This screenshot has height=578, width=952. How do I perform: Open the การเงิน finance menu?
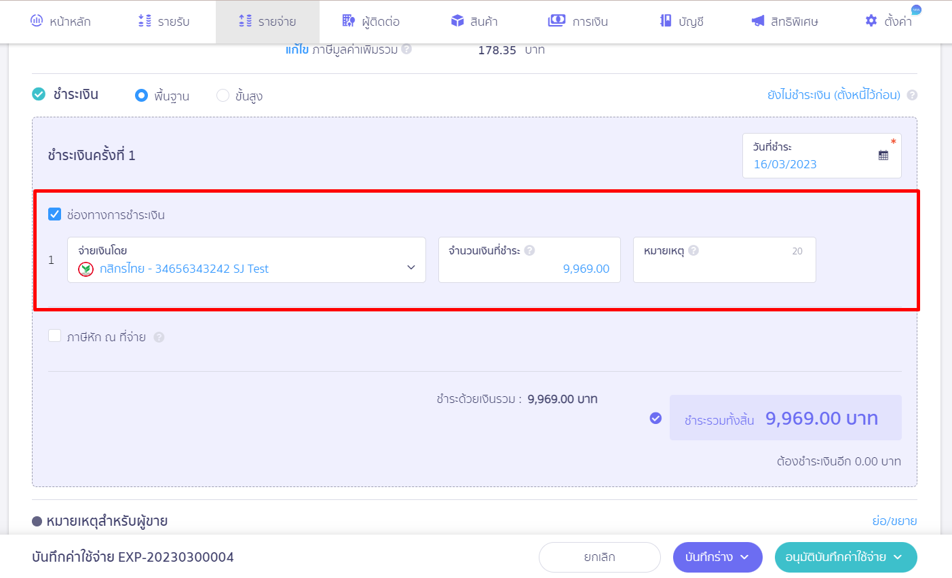click(578, 22)
